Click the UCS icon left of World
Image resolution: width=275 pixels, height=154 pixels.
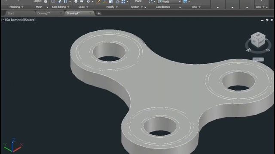(x=151, y=2)
